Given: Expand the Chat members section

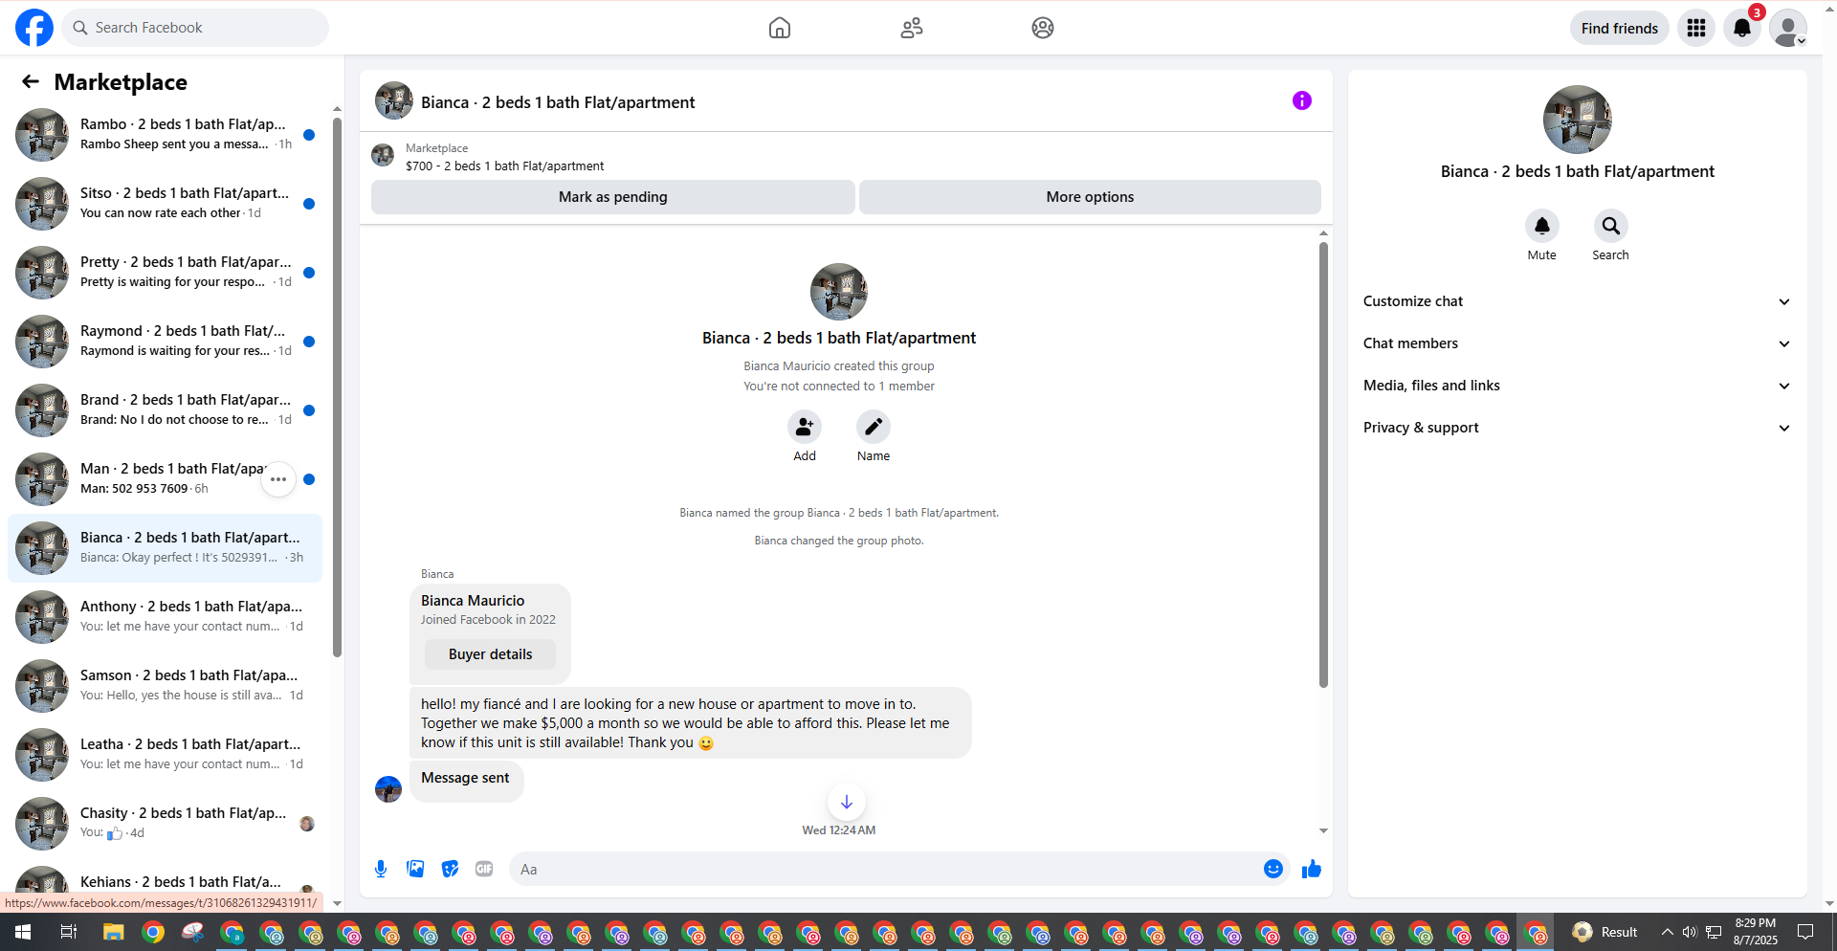Looking at the screenshot, I should coord(1578,343).
